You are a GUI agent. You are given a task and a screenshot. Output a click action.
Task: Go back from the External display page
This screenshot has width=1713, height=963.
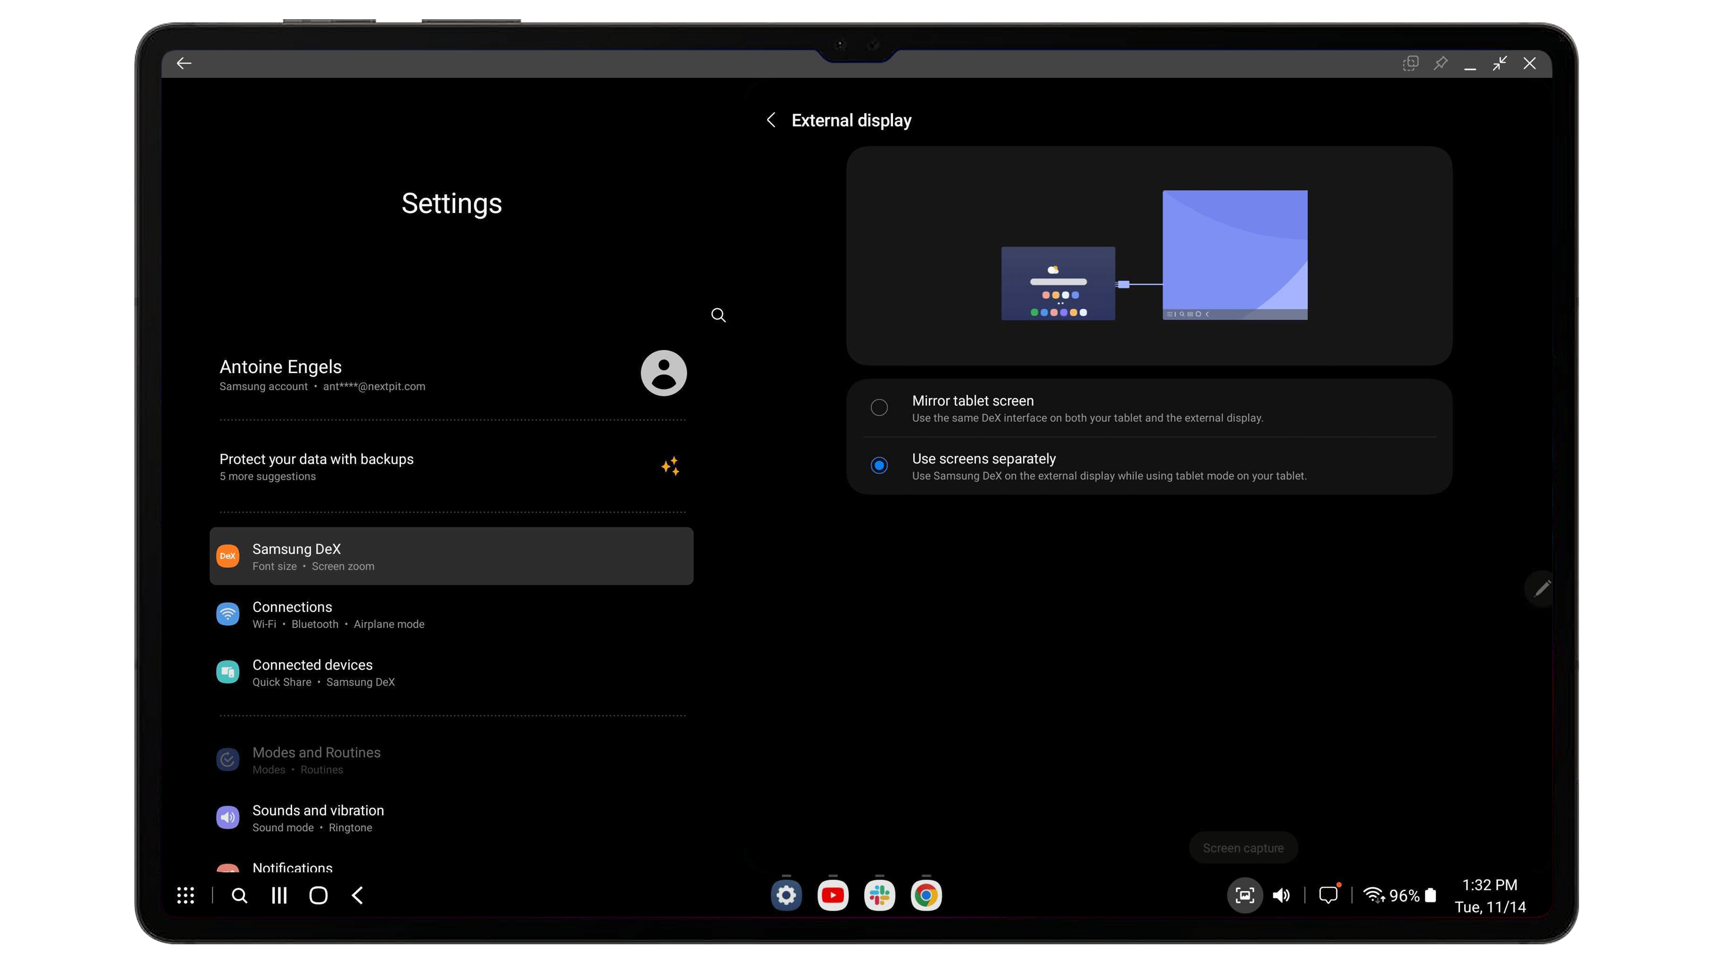pos(771,120)
